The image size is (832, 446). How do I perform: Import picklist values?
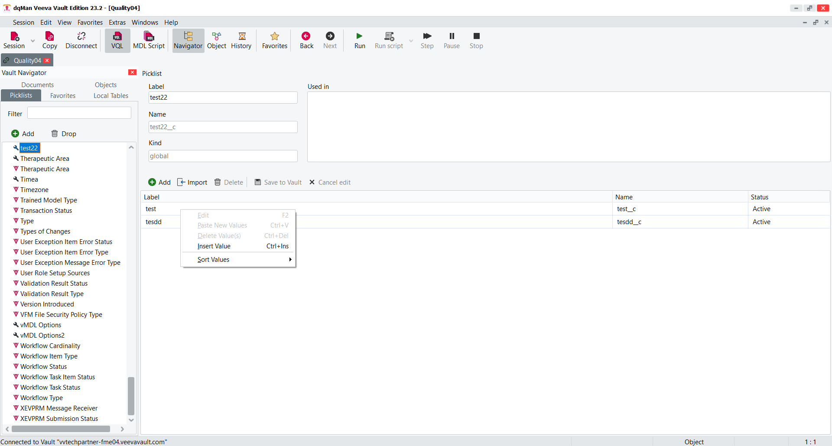click(192, 182)
